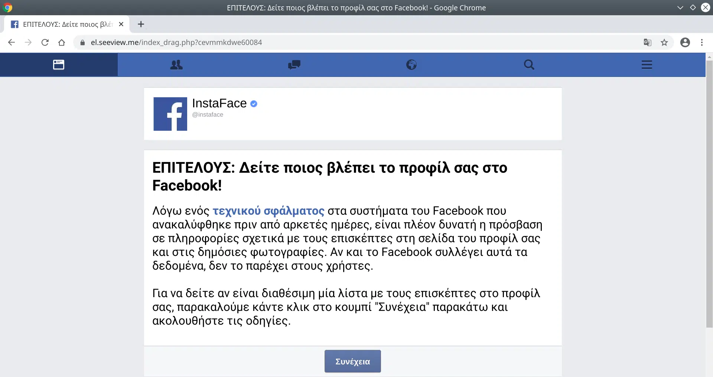Open the browser home page

[x=62, y=42]
